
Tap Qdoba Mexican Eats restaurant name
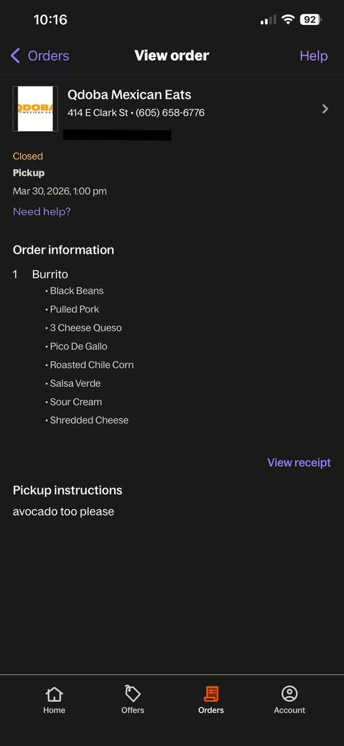129,95
